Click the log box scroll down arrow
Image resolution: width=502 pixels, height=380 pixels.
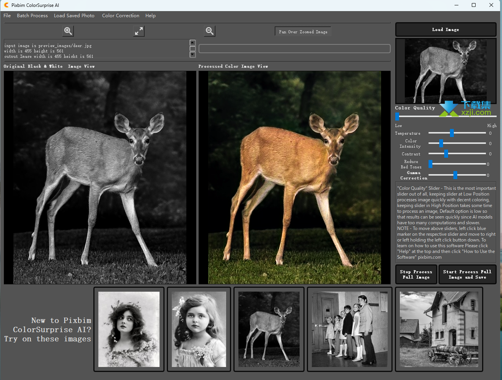coord(192,54)
